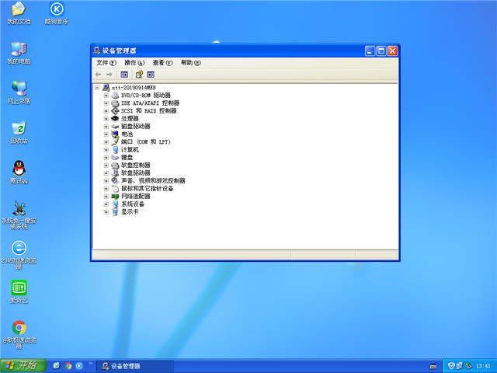Select the 网上邻居 desktop icon
The height and width of the screenshot is (373, 497).
pyautogui.click(x=19, y=89)
